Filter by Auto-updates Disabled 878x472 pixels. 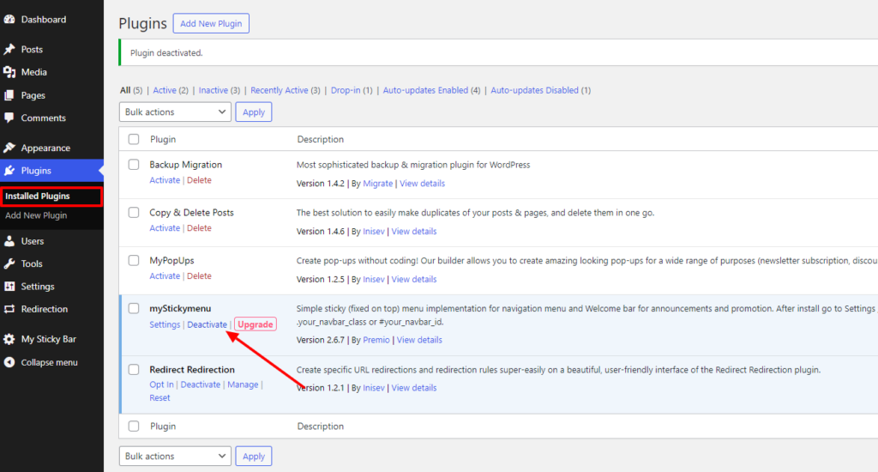535,90
